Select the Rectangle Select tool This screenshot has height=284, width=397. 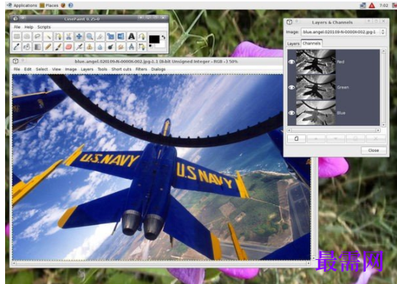click(17, 37)
